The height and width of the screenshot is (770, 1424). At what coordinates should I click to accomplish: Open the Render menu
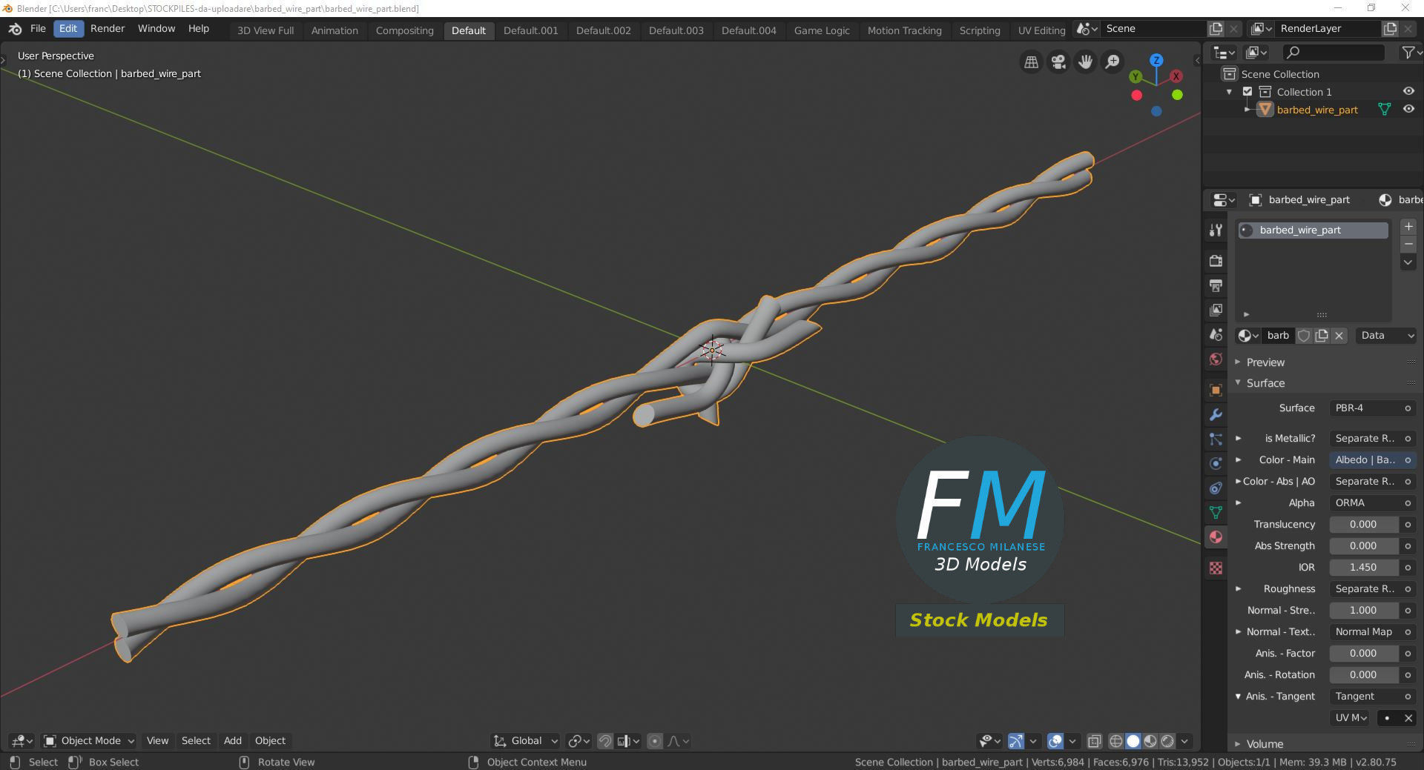pos(108,29)
